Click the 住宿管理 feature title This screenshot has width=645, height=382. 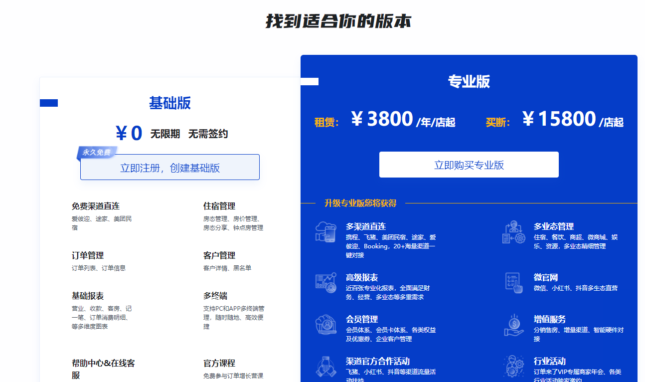219,206
